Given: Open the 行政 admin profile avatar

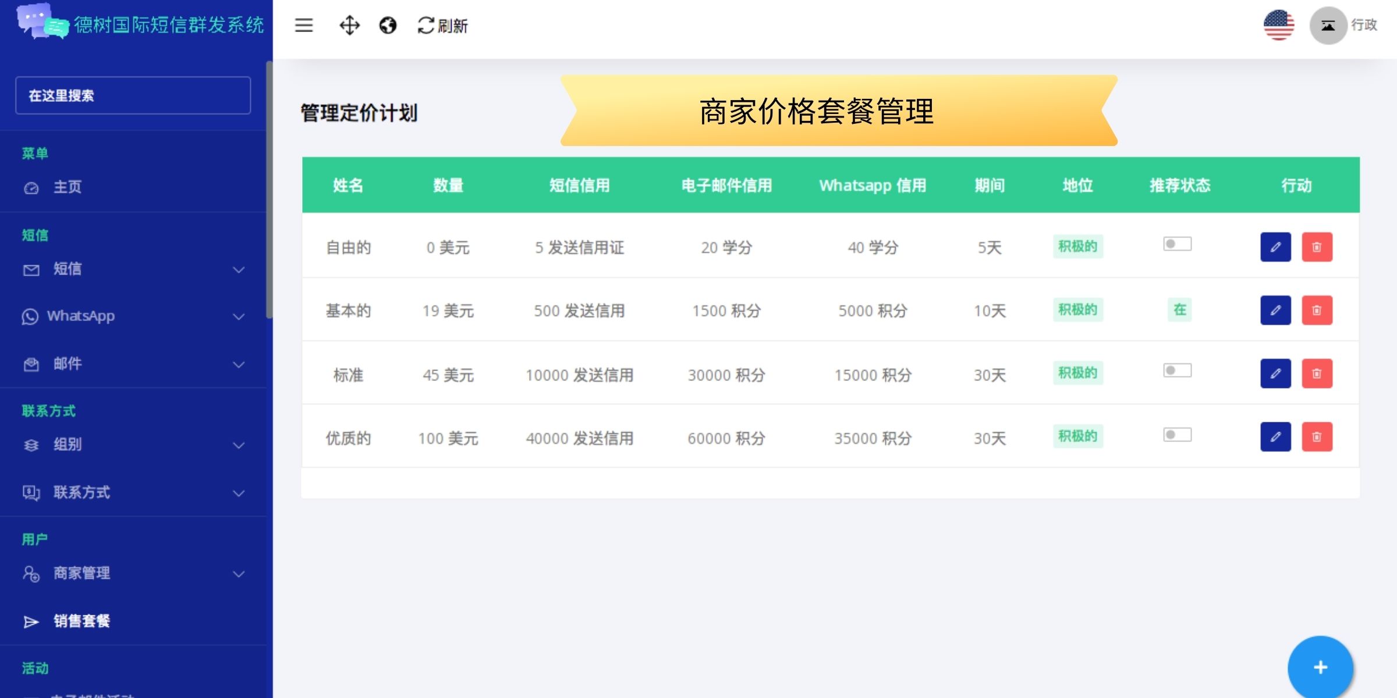Looking at the screenshot, I should [x=1328, y=25].
